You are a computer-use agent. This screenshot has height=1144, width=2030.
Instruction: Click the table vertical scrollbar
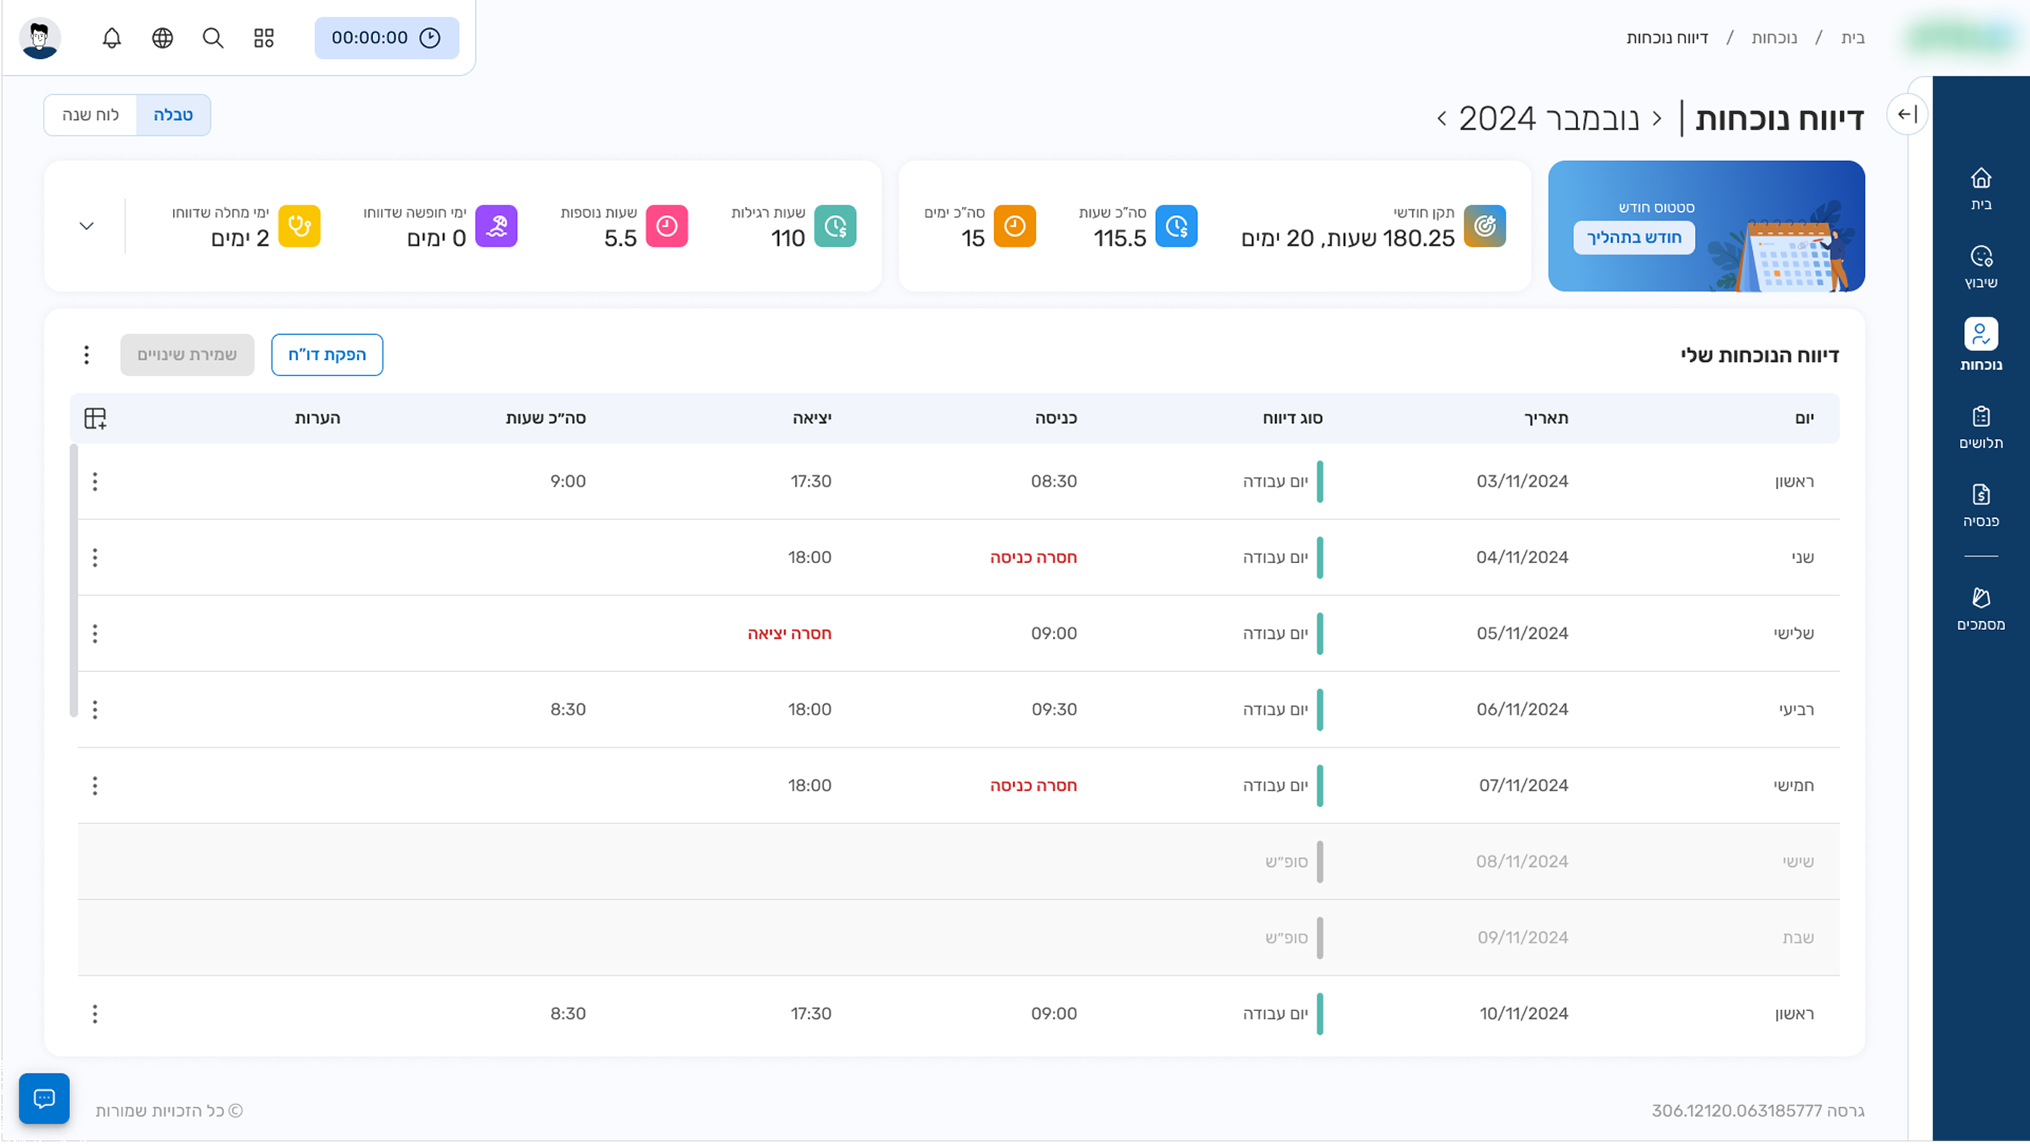point(74,580)
